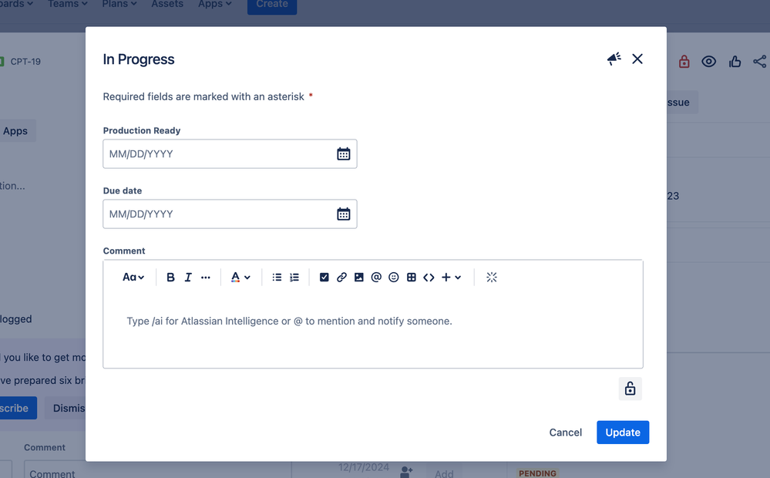Toggle comment visibility restriction lock
Screen dimensions: 770x478
pos(630,389)
